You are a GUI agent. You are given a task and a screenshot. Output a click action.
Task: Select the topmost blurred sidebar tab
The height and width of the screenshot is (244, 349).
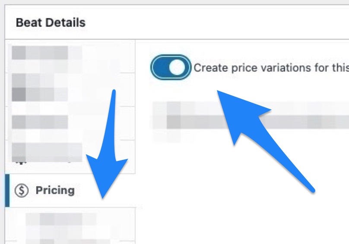[x=70, y=56]
